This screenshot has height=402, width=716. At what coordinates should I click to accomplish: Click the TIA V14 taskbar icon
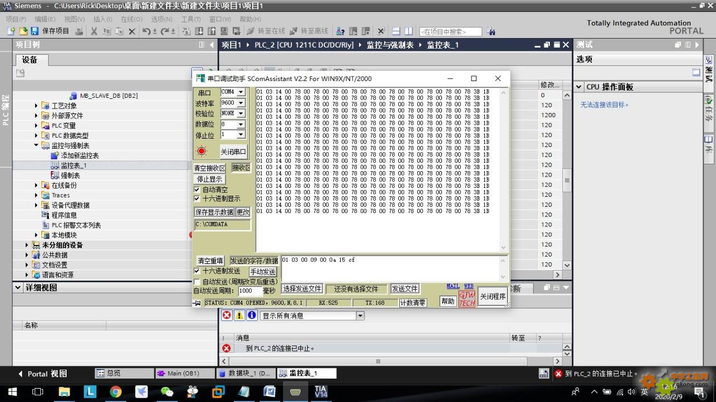tap(321, 391)
